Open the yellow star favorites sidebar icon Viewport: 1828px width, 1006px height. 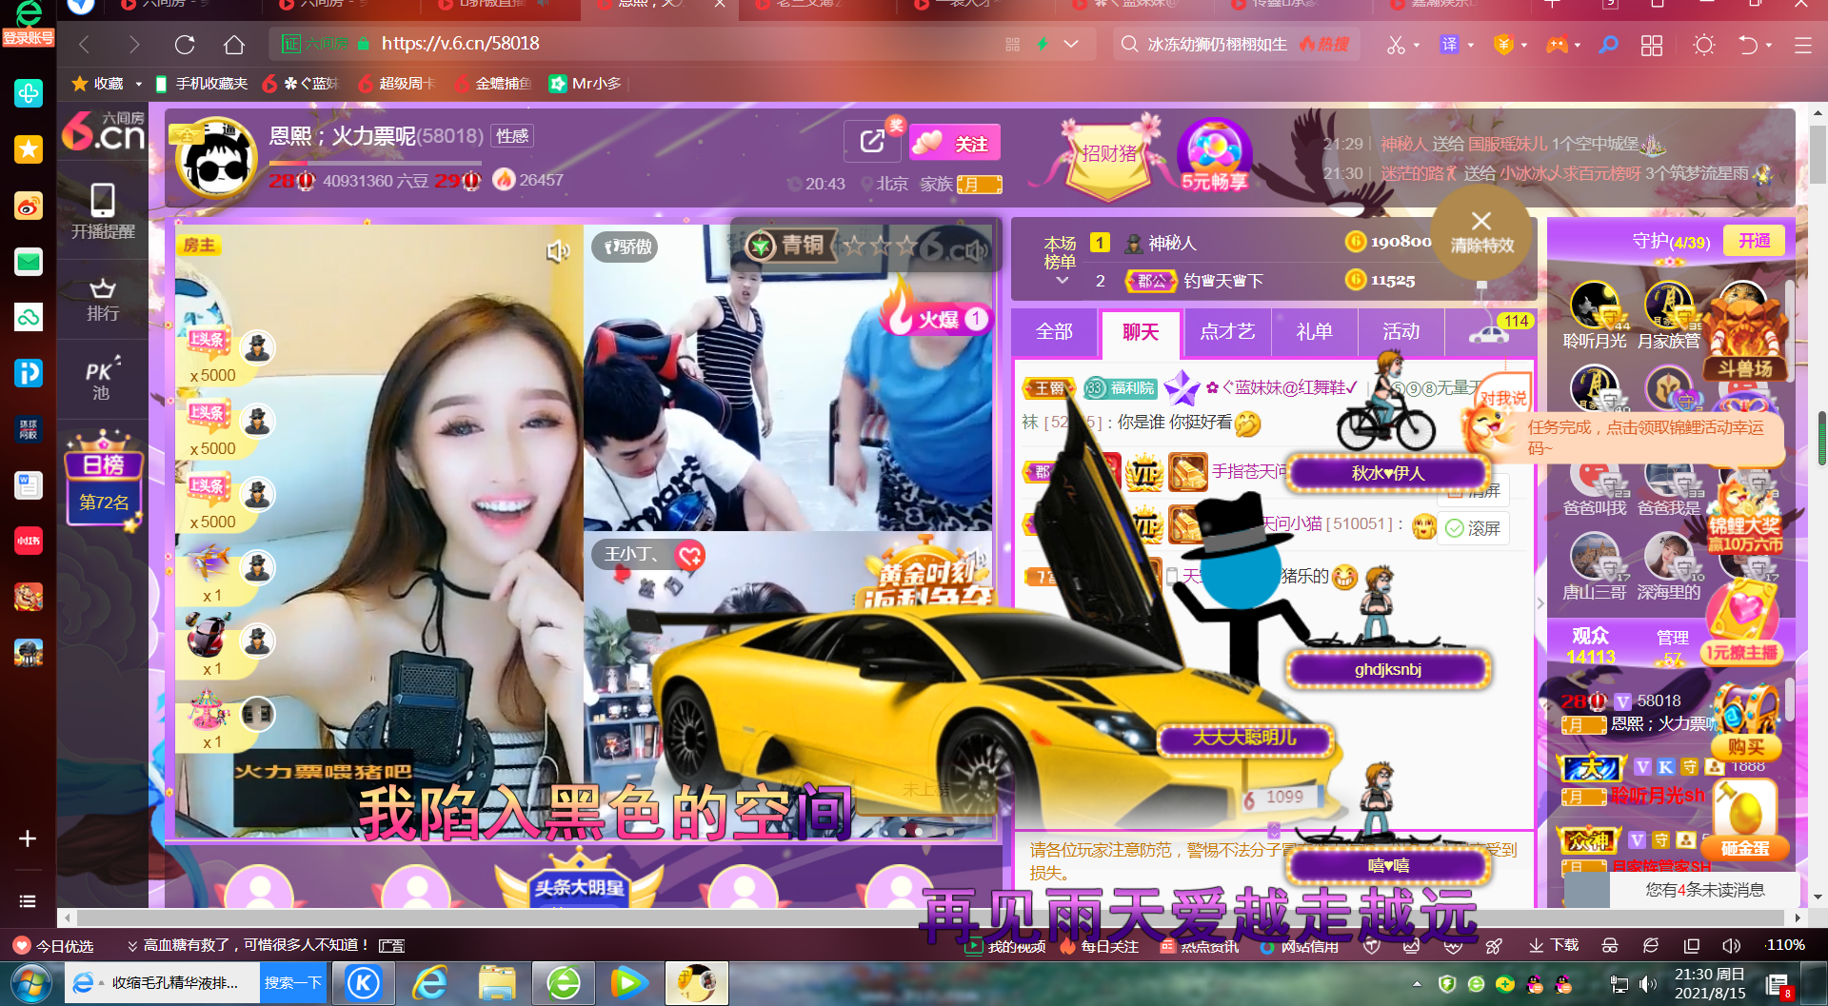coord(29,149)
